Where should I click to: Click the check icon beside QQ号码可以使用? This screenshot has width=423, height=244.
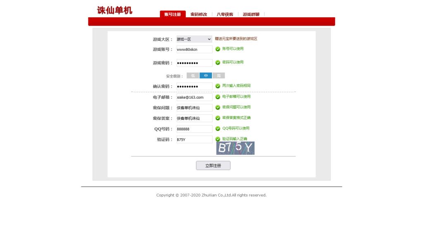tap(218, 128)
